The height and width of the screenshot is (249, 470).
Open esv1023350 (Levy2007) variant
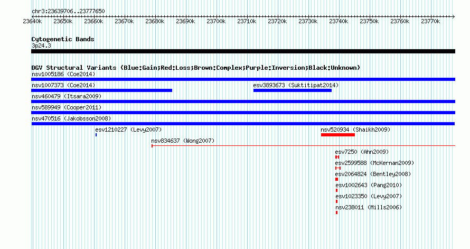click(369, 196)
